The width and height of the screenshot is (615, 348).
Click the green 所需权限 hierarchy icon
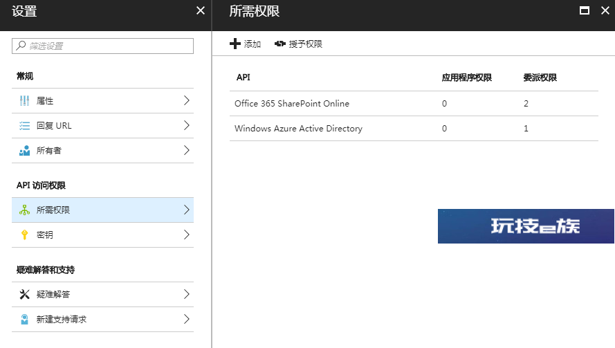pos(24,210)
